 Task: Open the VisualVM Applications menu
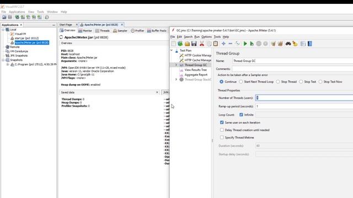tap(17, 12)
